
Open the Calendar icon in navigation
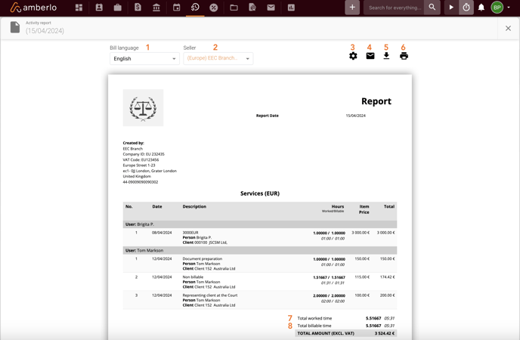176,8
